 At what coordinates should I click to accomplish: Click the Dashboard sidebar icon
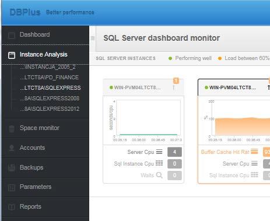[x=12, y=36]
